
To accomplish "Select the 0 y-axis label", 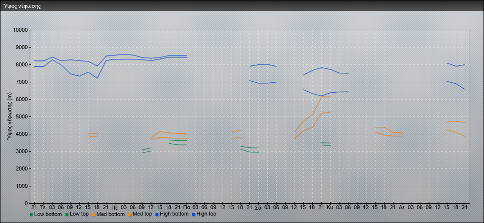I will pos(27,203).
